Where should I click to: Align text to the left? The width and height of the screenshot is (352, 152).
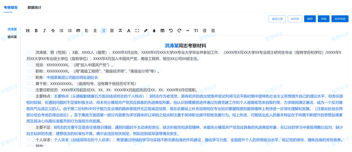tap(87, 31)
